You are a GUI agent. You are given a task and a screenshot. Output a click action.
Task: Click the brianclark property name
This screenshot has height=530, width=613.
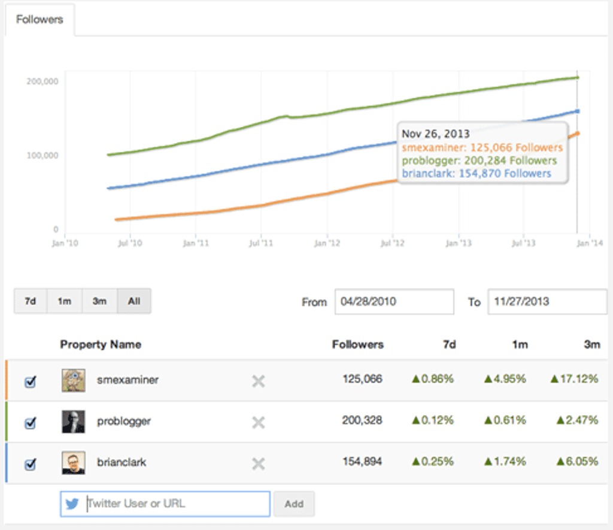coord(122,462)
